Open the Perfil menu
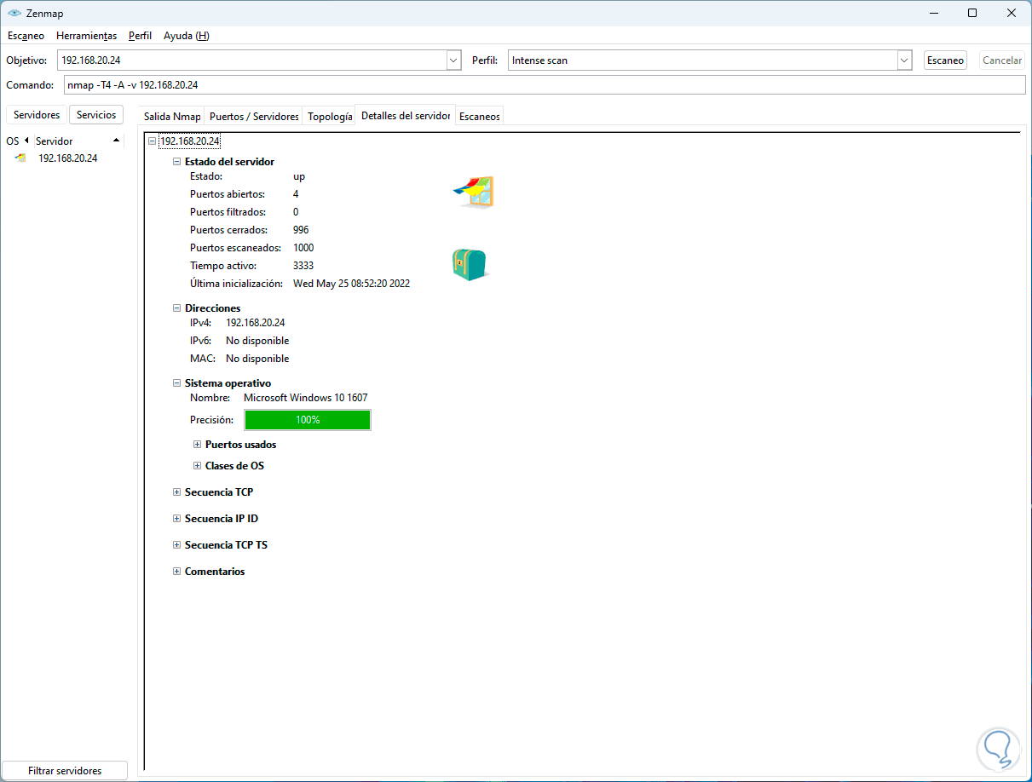Image resolution: width=1032 pixels, height=782 pixels. click(x=140, y=36)
